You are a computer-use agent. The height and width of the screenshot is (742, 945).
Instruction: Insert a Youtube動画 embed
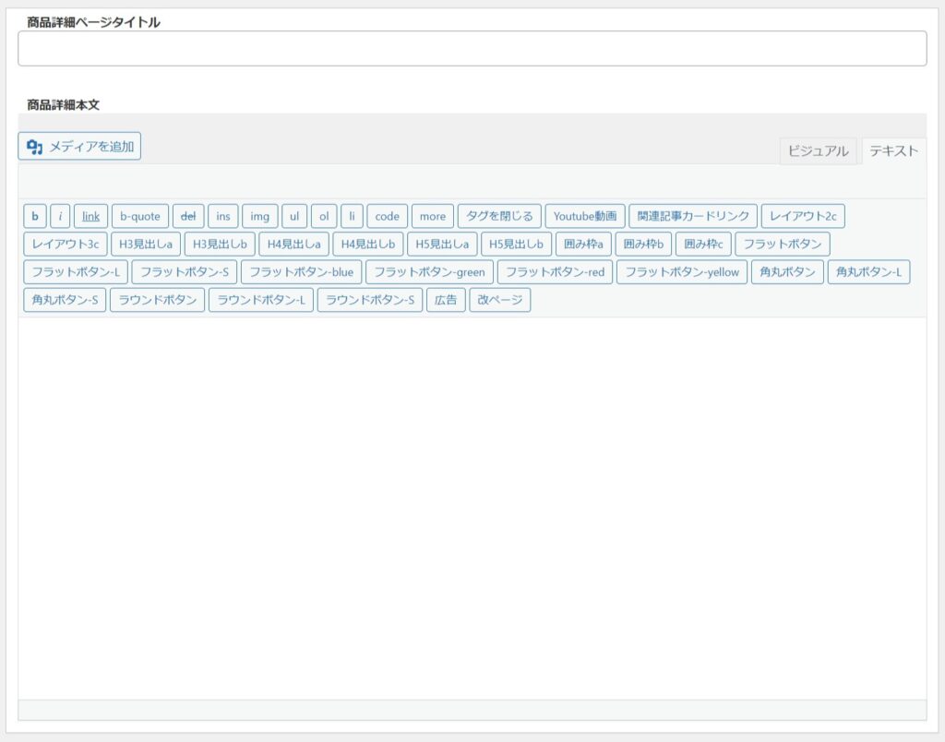(585, 216)
